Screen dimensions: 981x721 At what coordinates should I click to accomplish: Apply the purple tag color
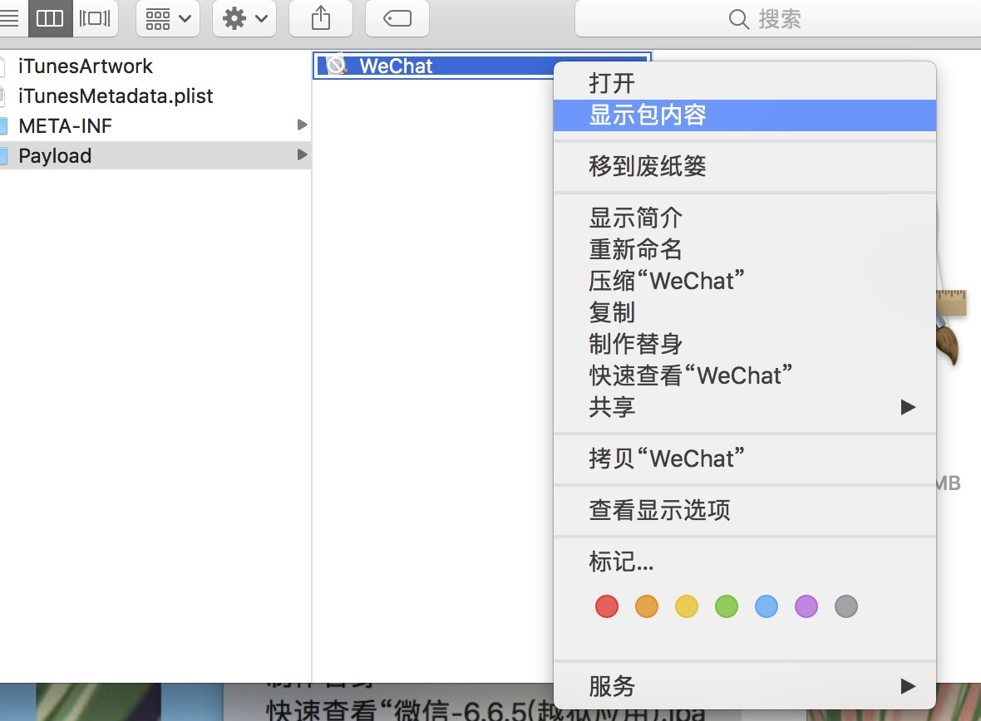pos(806,606)
